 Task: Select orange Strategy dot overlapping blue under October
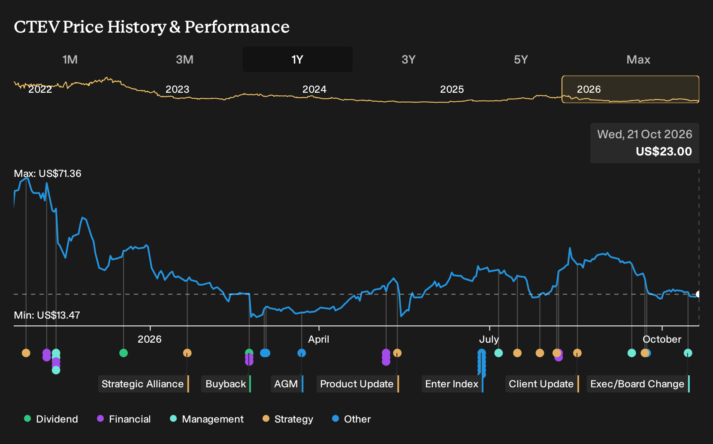click(x=644, y=353)
